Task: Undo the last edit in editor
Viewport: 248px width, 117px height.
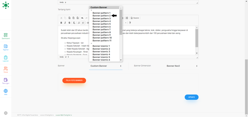Action: pos(82,18)
